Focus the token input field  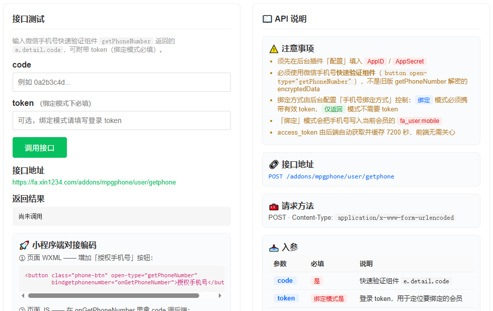click(122, 120)
